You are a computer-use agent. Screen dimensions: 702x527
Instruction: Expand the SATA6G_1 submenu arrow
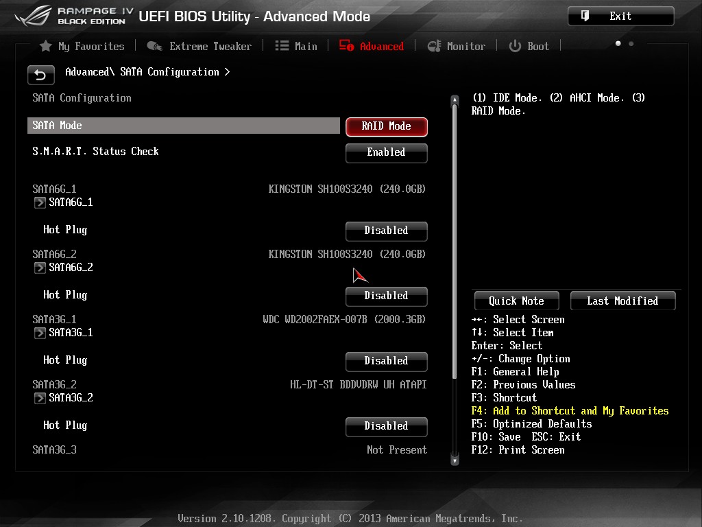[x=40, y=202]
